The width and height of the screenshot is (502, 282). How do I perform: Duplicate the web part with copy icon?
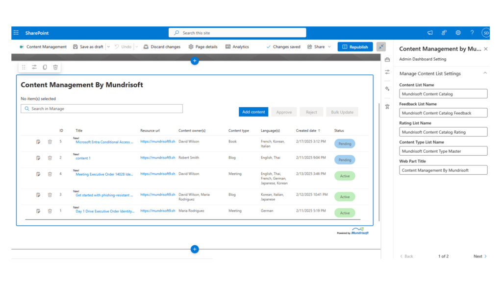click(x=45, y=67)
